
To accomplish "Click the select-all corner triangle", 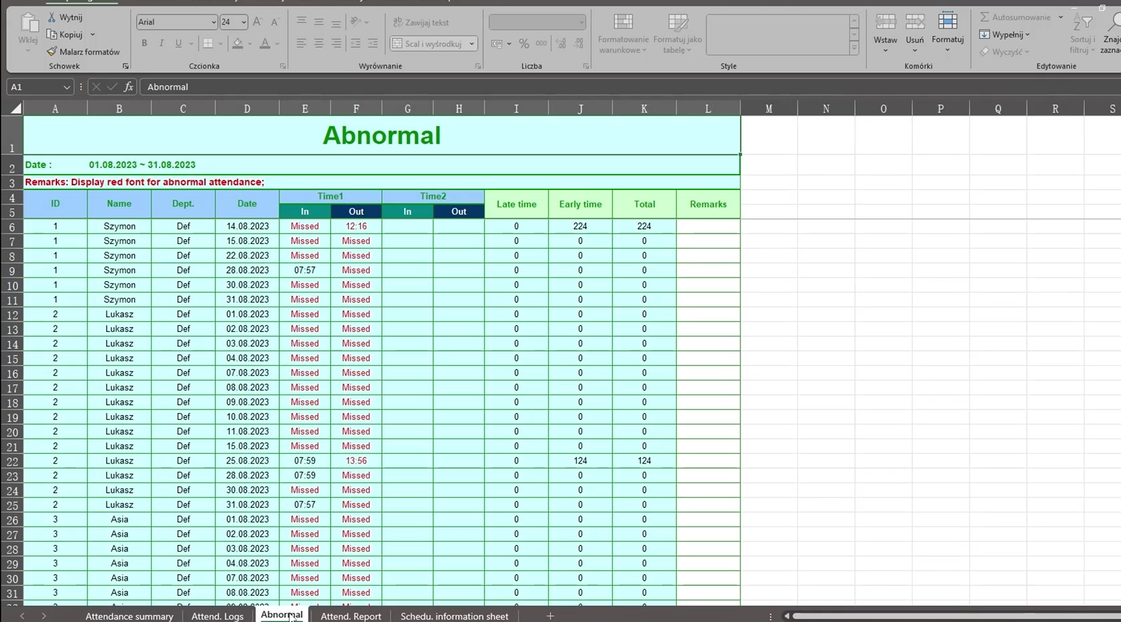I will 16,109.
